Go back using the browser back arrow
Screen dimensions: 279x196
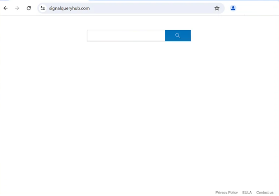click(6, 8)
